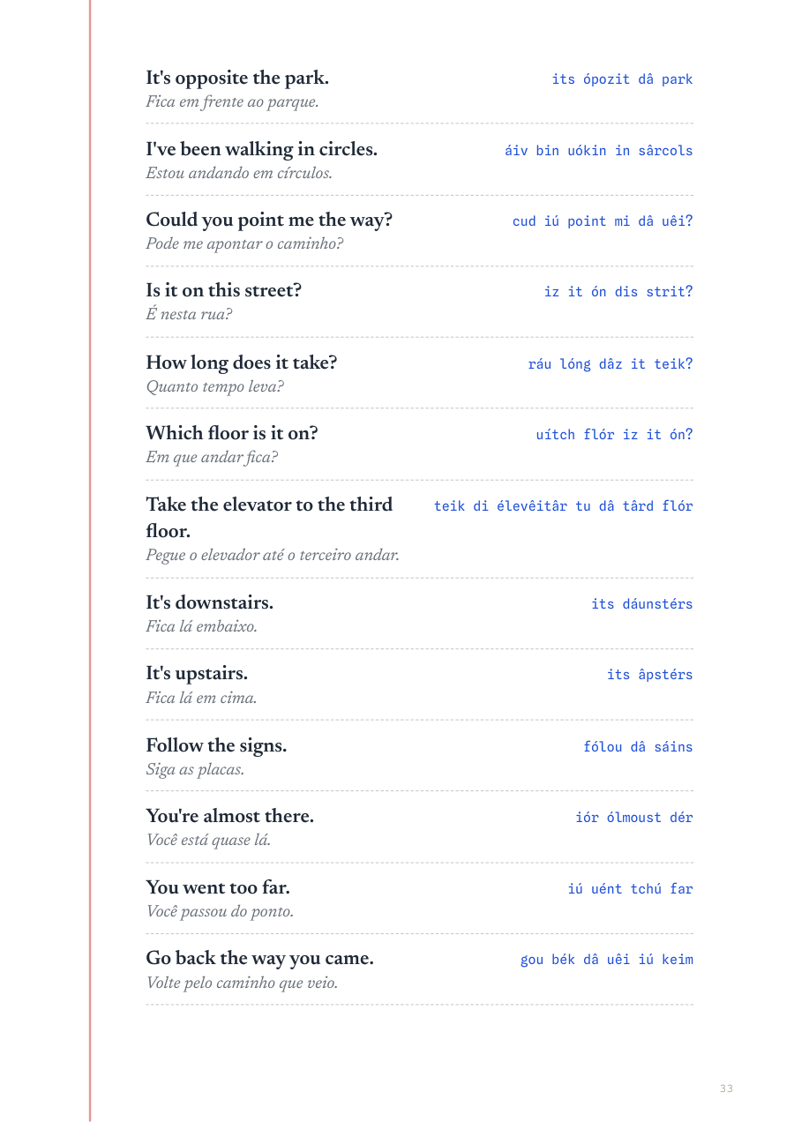The width and height of the screenshot is (794, 1122).
Task: Select the translation "É nesta rua?"
Action: 189,315
